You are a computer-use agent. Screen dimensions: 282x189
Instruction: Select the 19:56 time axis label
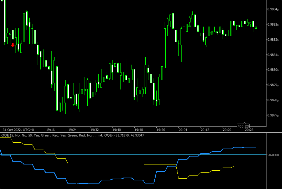click(x=161, y=130)
